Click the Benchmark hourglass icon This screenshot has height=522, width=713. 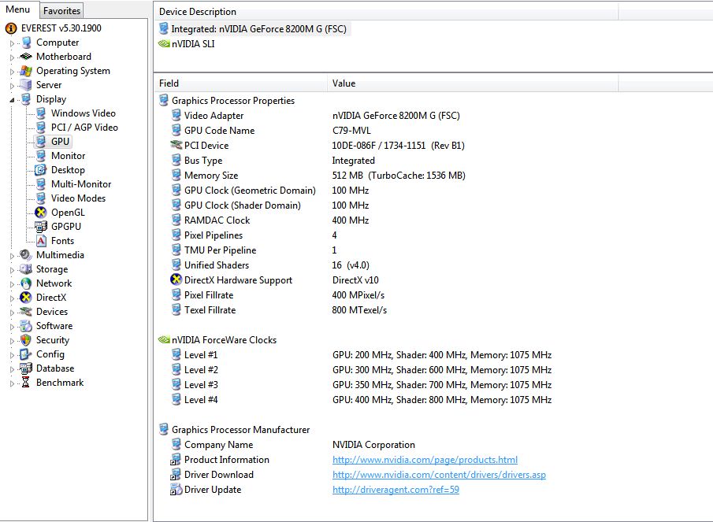coord(26,383)
